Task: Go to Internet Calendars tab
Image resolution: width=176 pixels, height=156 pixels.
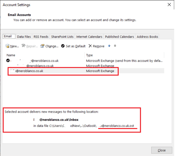Action: tap(89, 37)
